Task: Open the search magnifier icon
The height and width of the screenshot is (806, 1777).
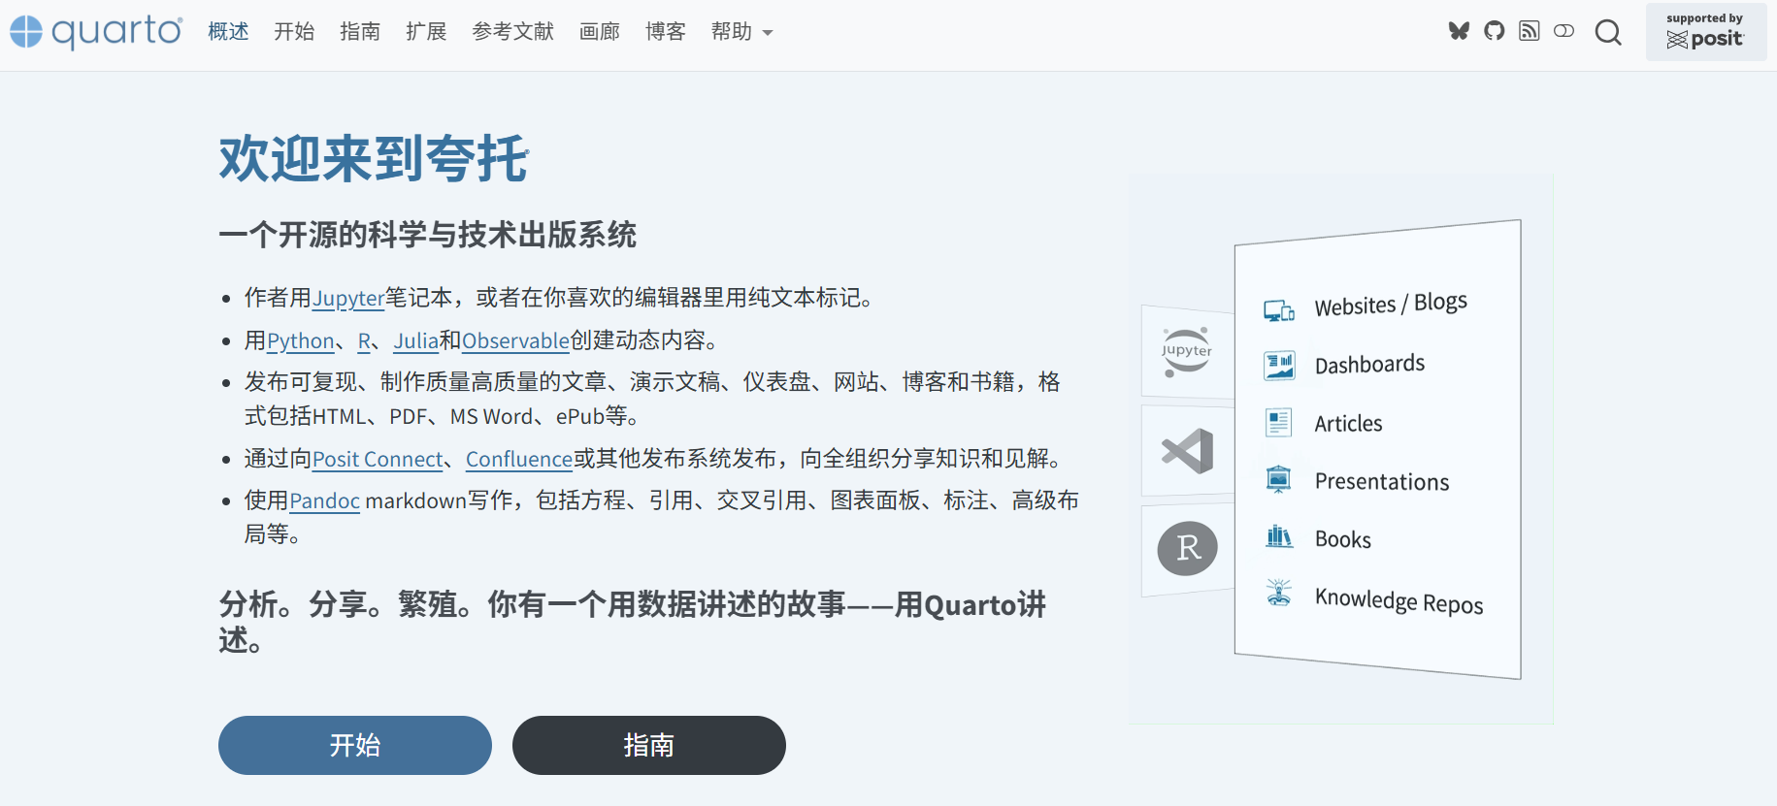Action: [x=1608, y=32]
